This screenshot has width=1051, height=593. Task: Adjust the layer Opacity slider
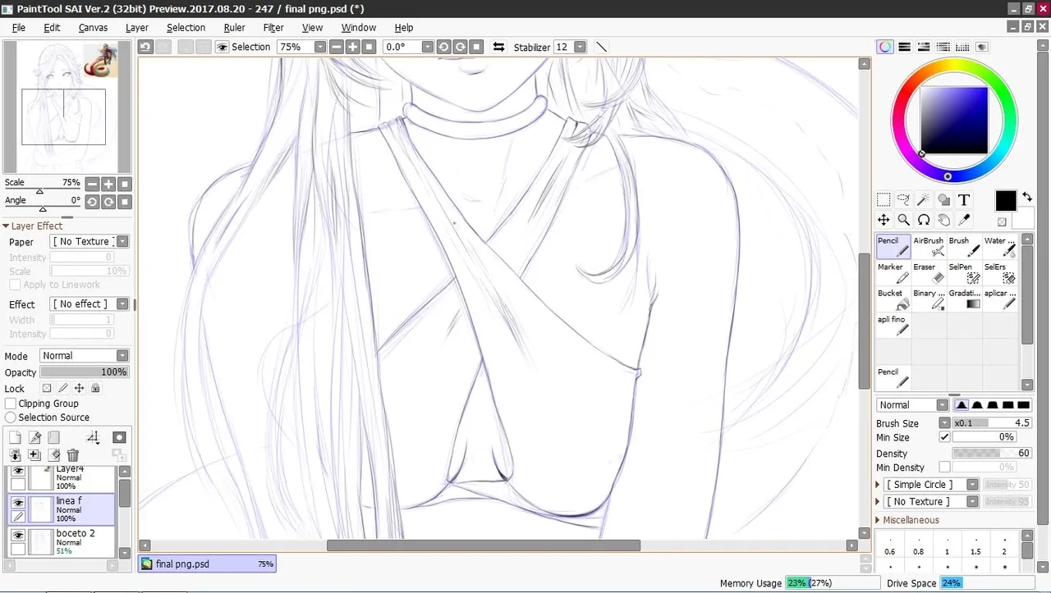pyautogui.click(x=84, y=372)
